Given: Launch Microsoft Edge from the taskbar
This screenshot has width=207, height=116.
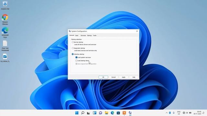Looking at the screenshot, I should click(112, 113).
